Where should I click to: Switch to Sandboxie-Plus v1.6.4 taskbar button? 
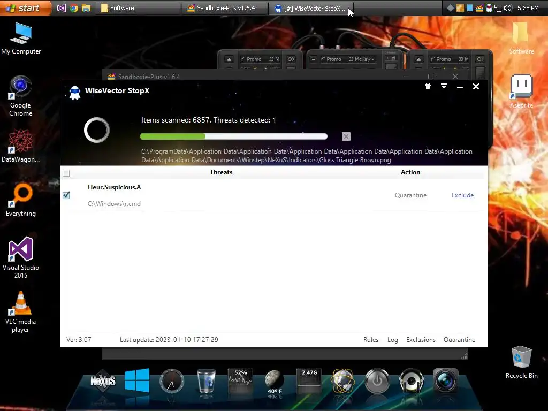(224, 8)
